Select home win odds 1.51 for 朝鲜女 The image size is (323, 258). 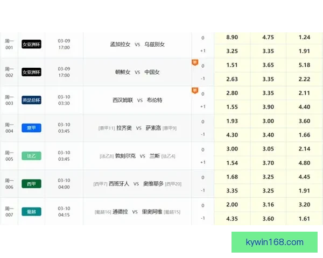(x=232, y=65)
